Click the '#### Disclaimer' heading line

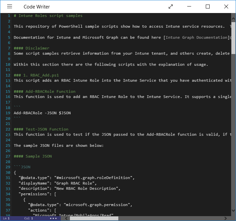(32, 48)
